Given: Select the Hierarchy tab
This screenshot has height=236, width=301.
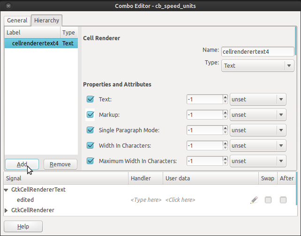Looking at the screenshot, I should click(x=46, y=21).
